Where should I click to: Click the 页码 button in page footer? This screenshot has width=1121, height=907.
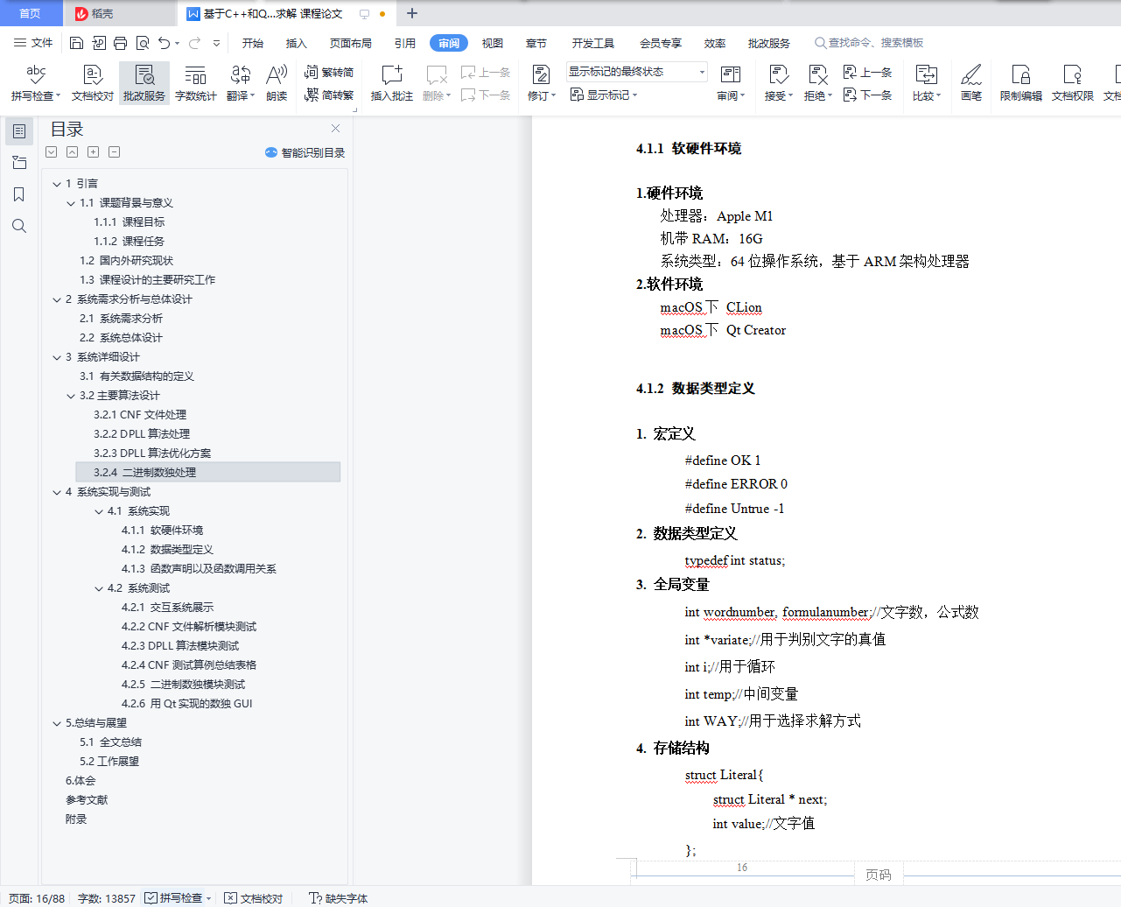click(879, 875)
